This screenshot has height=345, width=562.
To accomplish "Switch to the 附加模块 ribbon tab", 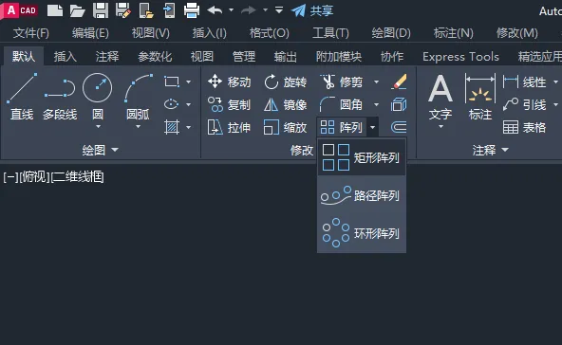I will click(x=339, y=57).
